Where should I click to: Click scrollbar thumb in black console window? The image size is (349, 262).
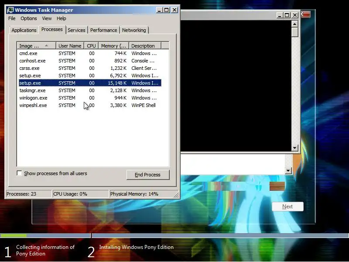click(295, 32)
